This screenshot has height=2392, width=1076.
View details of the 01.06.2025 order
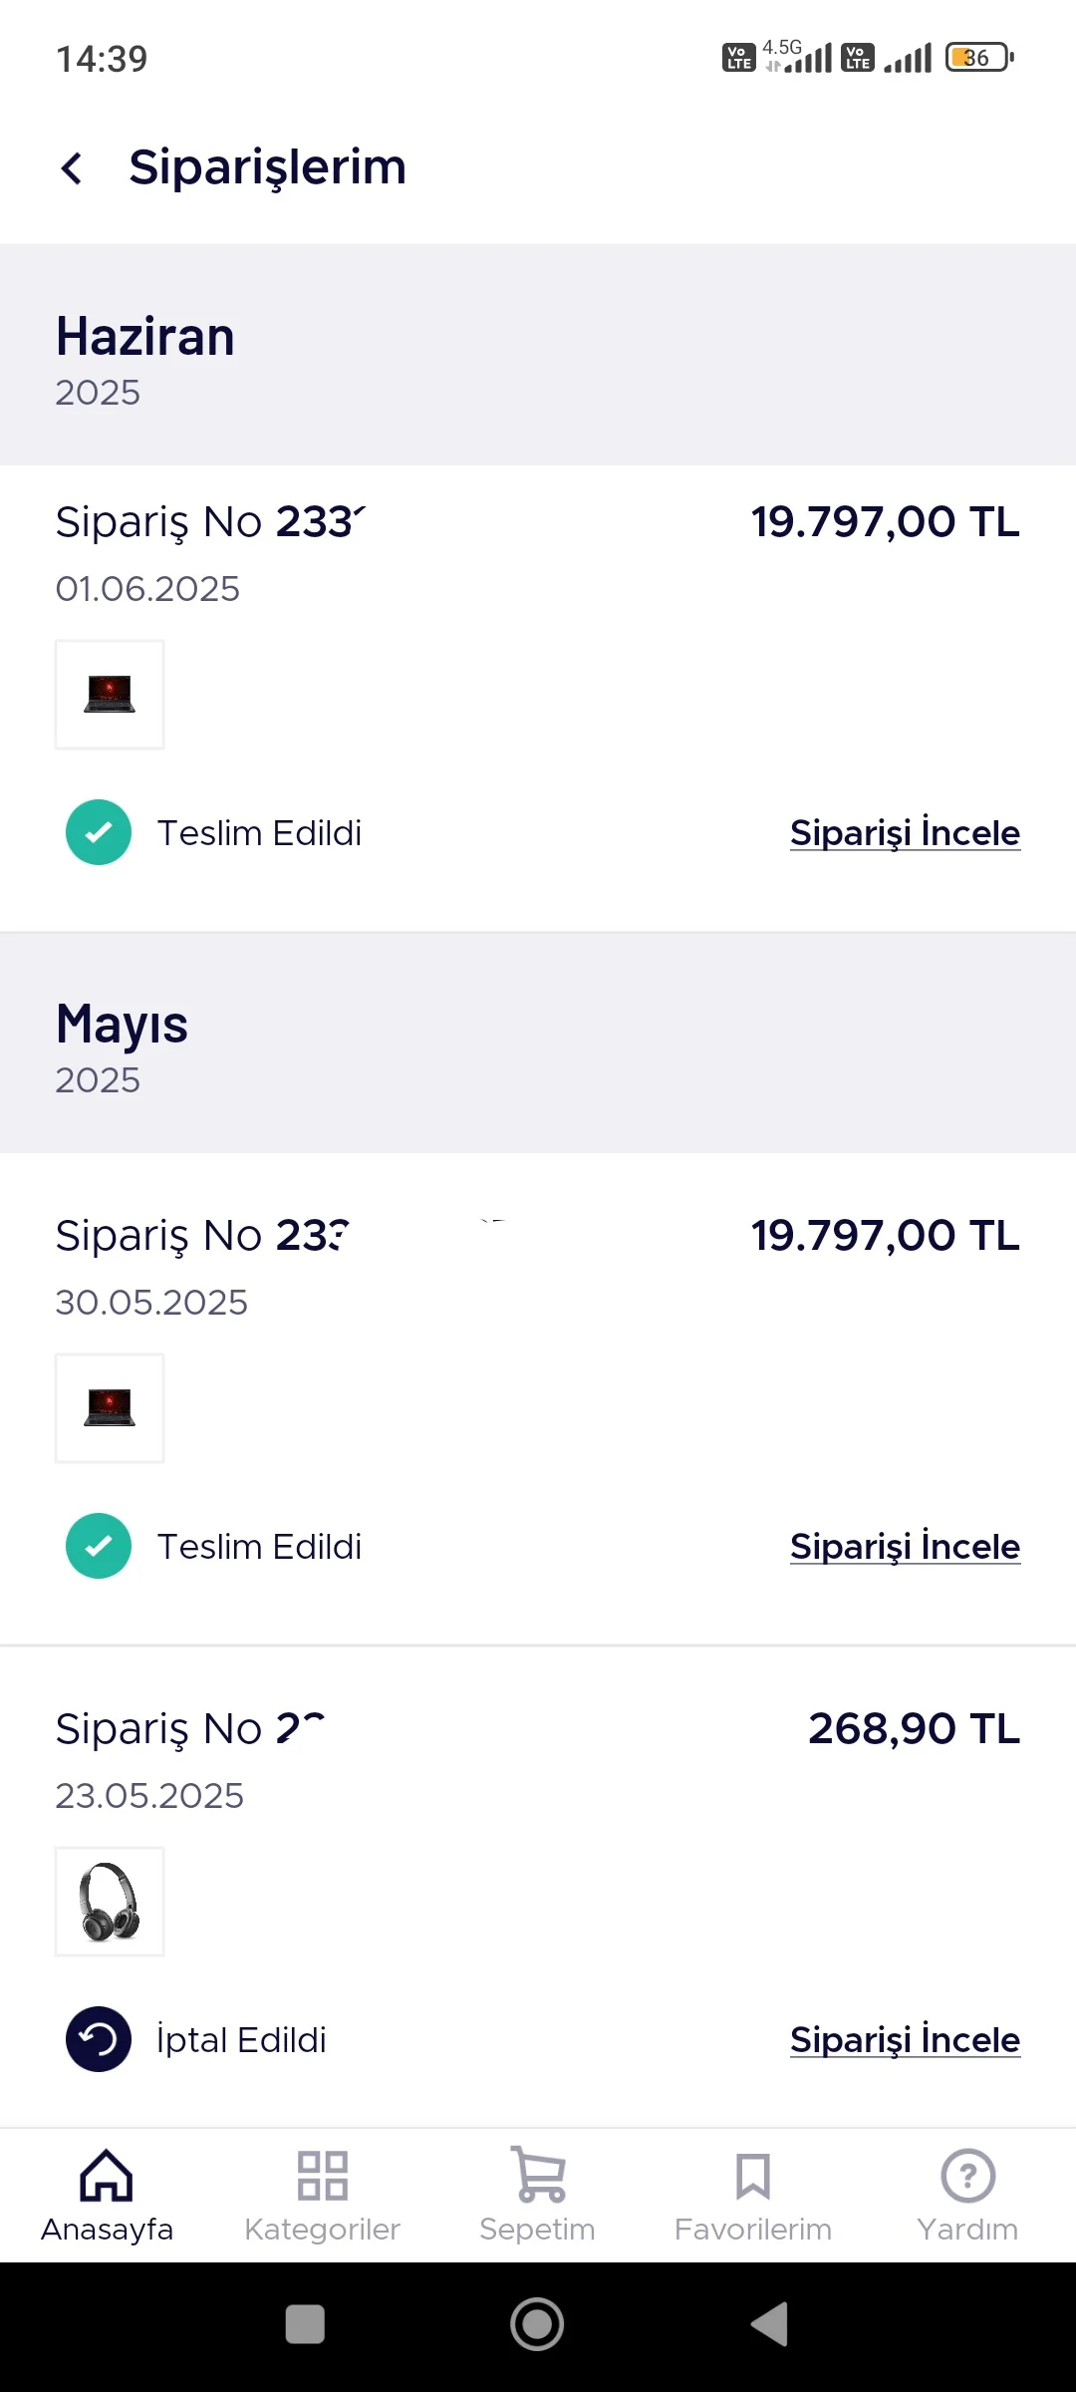[x=905, y=833]
